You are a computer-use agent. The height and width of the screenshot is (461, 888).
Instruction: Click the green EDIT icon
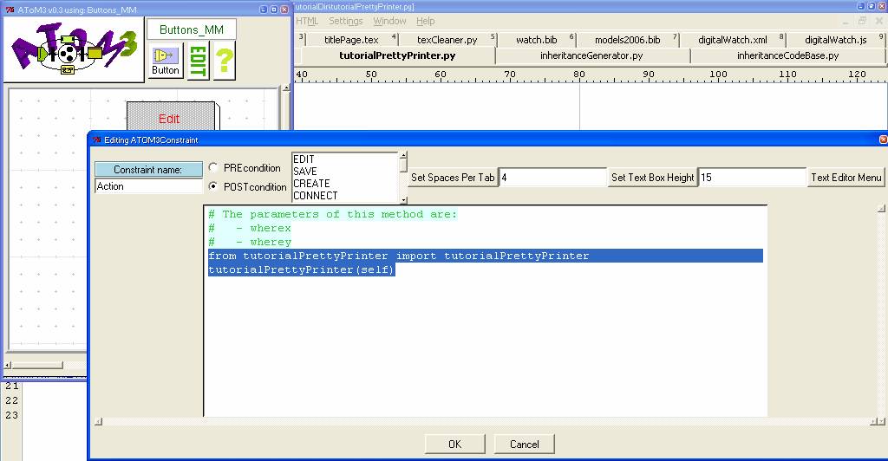199,62
